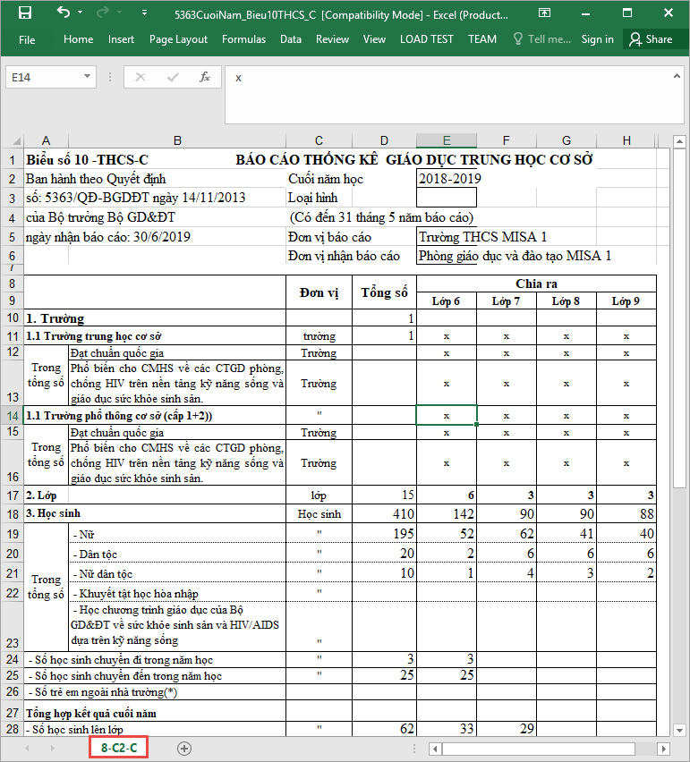Open the View tab
690x762 pixels.
pyautogui.click(x=374, y=39)
